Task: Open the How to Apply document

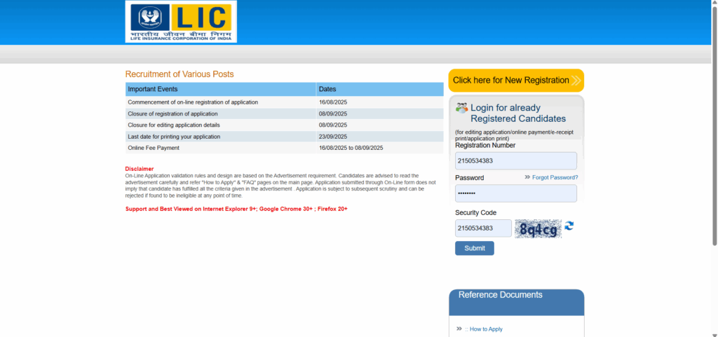Action: coord(486,329)
